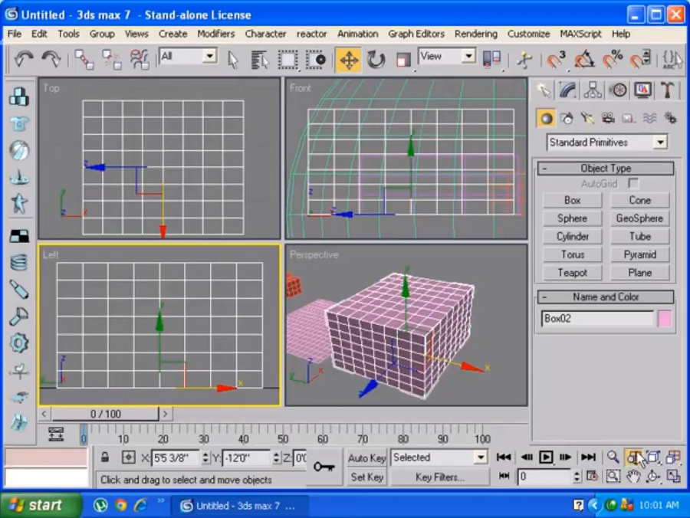Open the Rendering menu
The height and width of the screenshot is (518, 690).
click(x=475, y=34)
